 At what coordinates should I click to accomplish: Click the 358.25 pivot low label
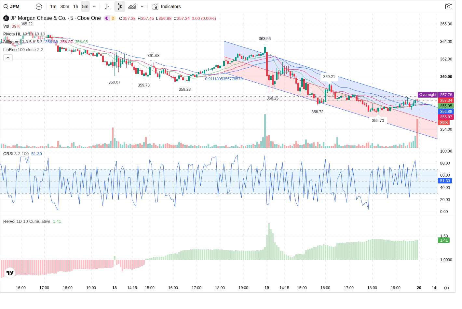[273, 98]
